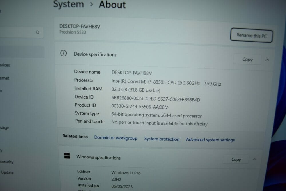
Task: Click the Precision 5530 model text
Action: pyautogui.click(x=73, y=32)
